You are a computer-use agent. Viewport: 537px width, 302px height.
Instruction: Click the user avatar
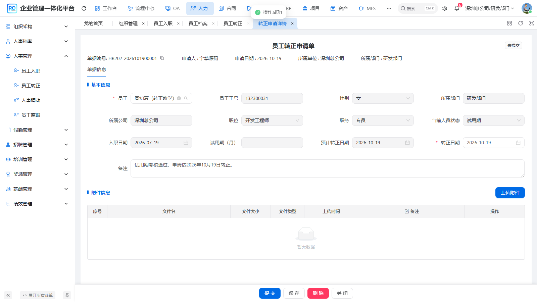pos(527,8)
